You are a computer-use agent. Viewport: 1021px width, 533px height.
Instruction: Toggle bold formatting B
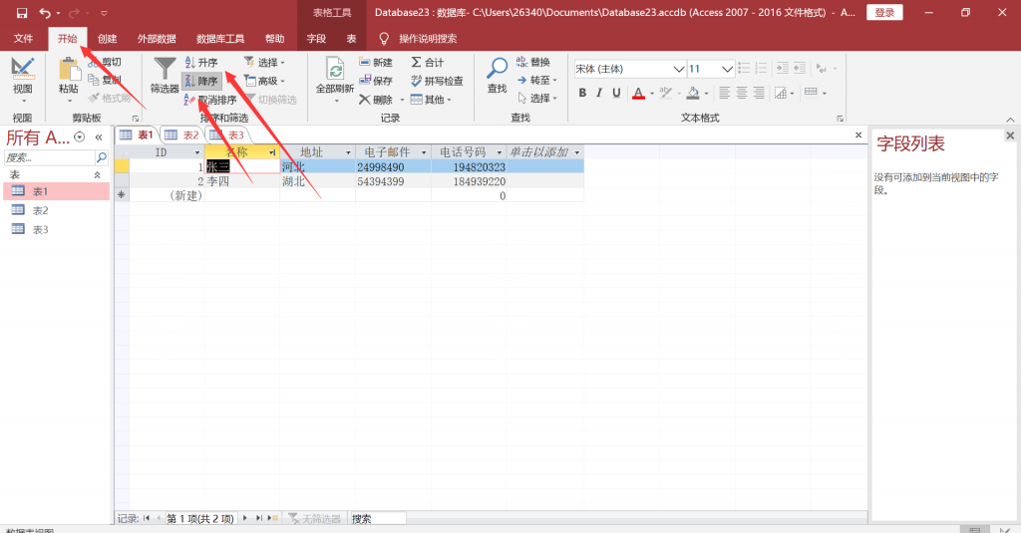click(582, 93)
